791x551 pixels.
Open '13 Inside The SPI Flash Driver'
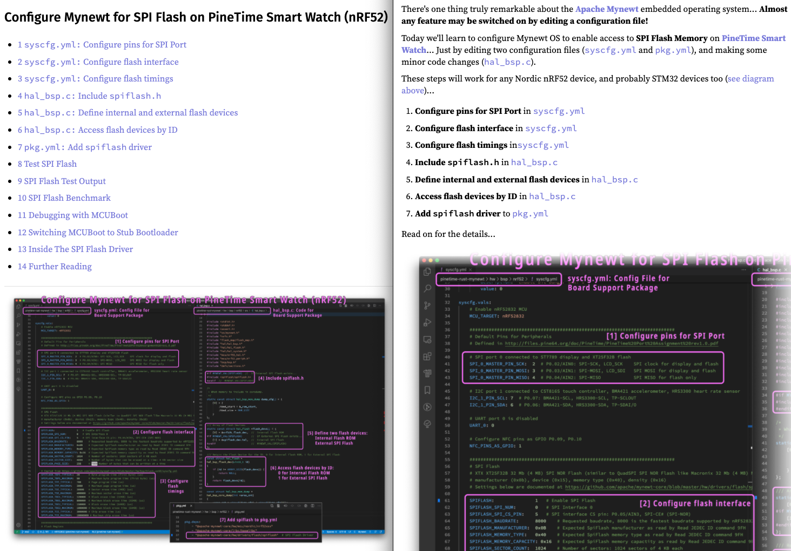pyautogui.click(x=75, y=249)
